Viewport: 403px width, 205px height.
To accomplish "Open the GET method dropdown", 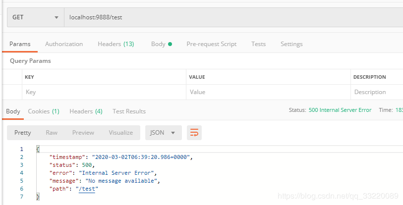I will [35, 17].
